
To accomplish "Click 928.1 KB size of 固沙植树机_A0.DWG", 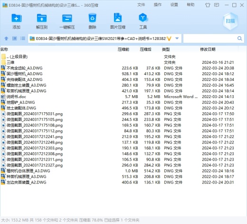I will click(x=130, y=74).
